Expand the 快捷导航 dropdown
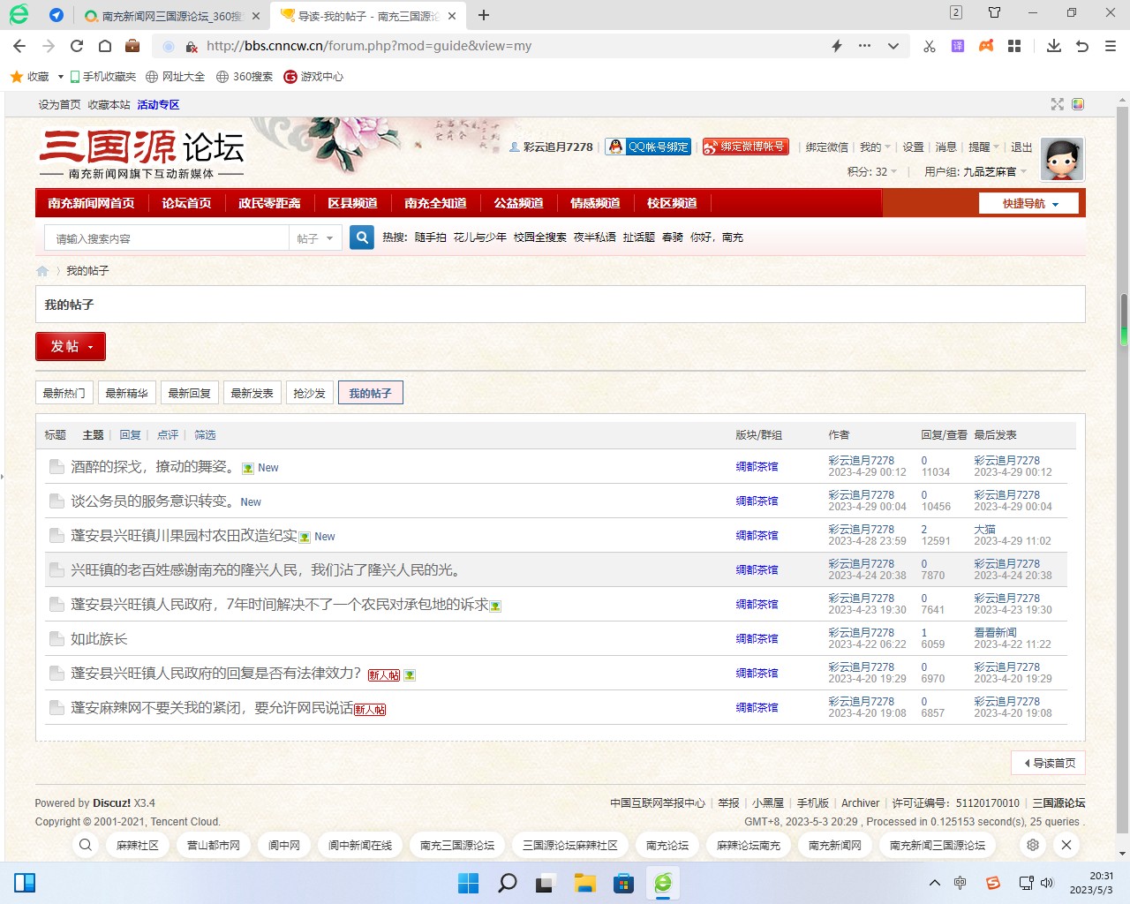The image size is (1130, 904). pos(1028,203)
